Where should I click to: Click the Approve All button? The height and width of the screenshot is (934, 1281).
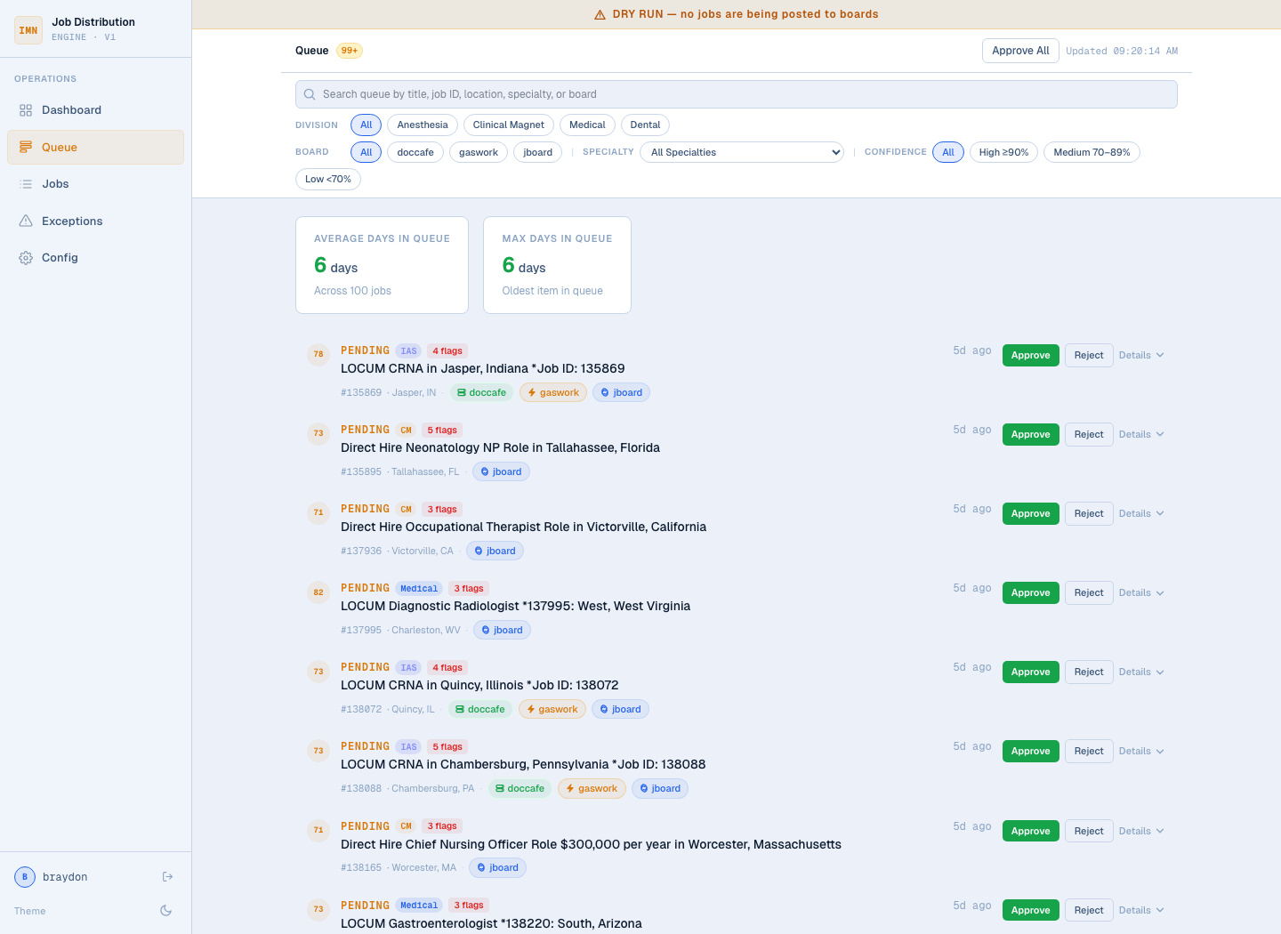(1020, 51)
